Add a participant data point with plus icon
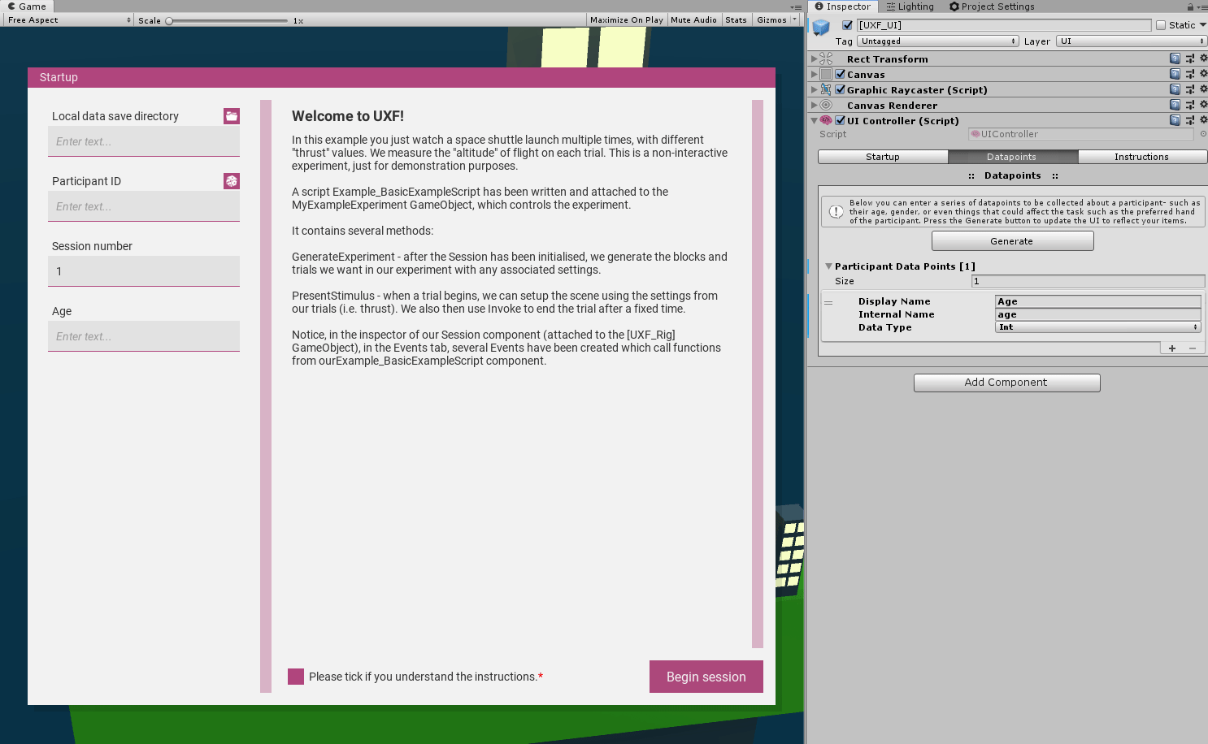Image resolution: width=1208 pixels, height=744 pixels. (x=1172, y=348)
